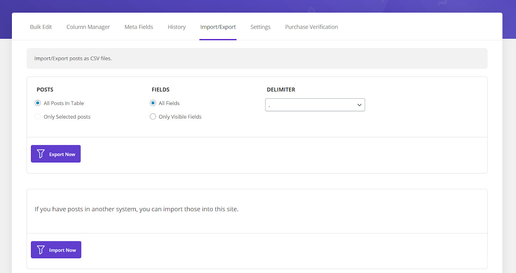The width and height of the screenshot is (516, 273).
Task: Switch to the Column Manager tab
Action: coord(88,27)
